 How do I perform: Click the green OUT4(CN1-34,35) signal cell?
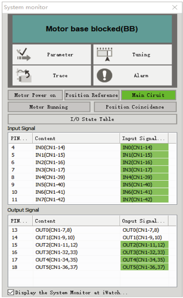coord(144,260)
